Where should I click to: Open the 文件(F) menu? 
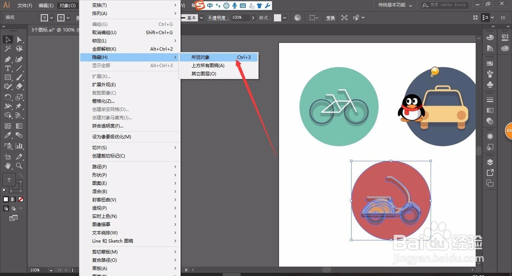25,6
